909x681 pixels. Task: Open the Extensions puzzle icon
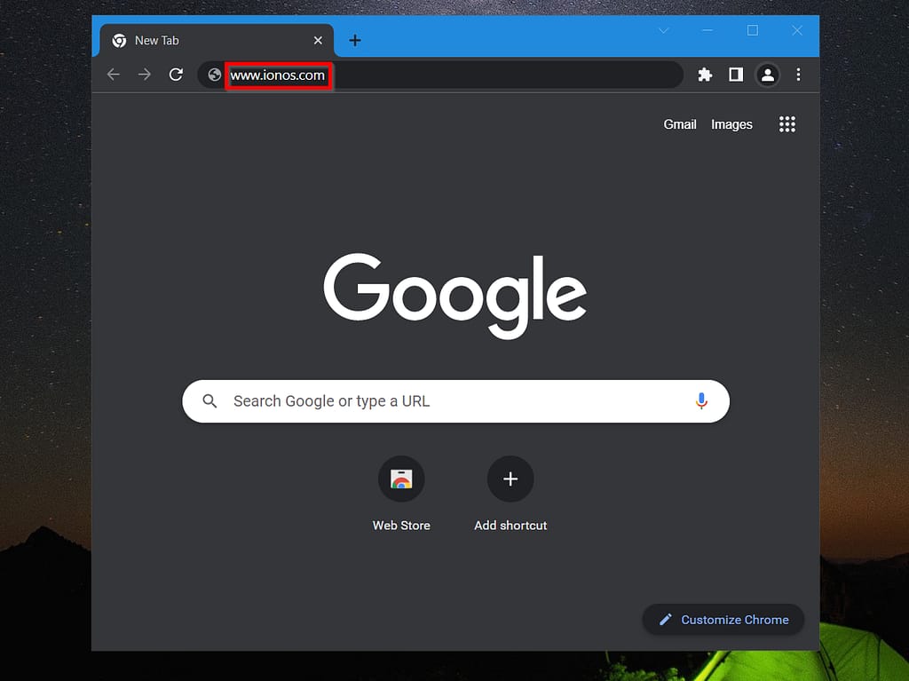pyautogui.click(x=705, y=75)
